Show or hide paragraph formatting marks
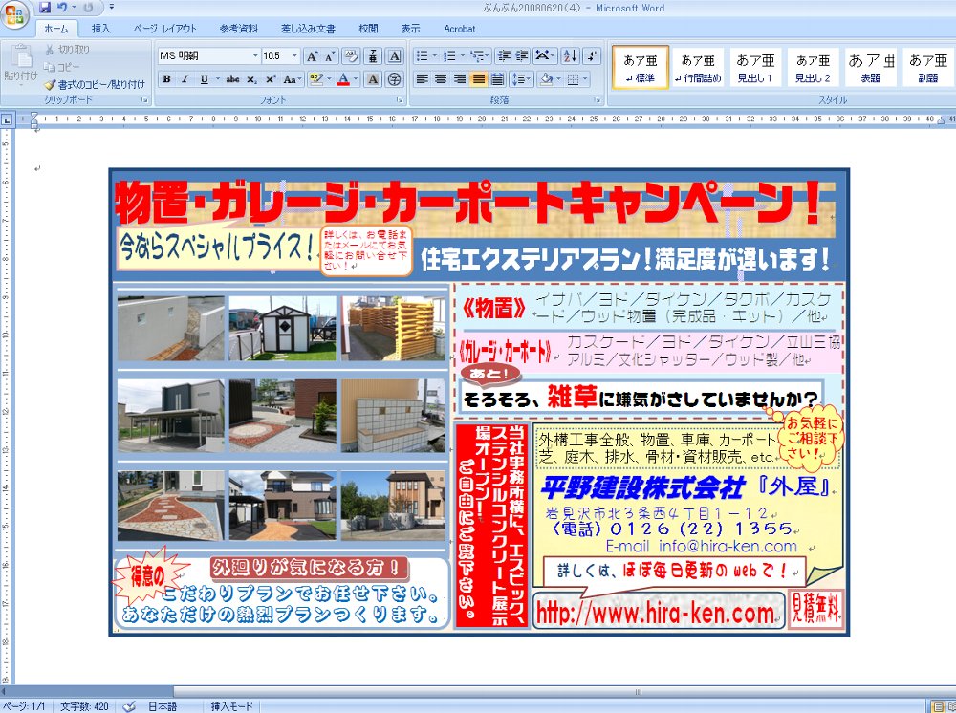Viewport: 956px width, 713px height. [592, 56]
